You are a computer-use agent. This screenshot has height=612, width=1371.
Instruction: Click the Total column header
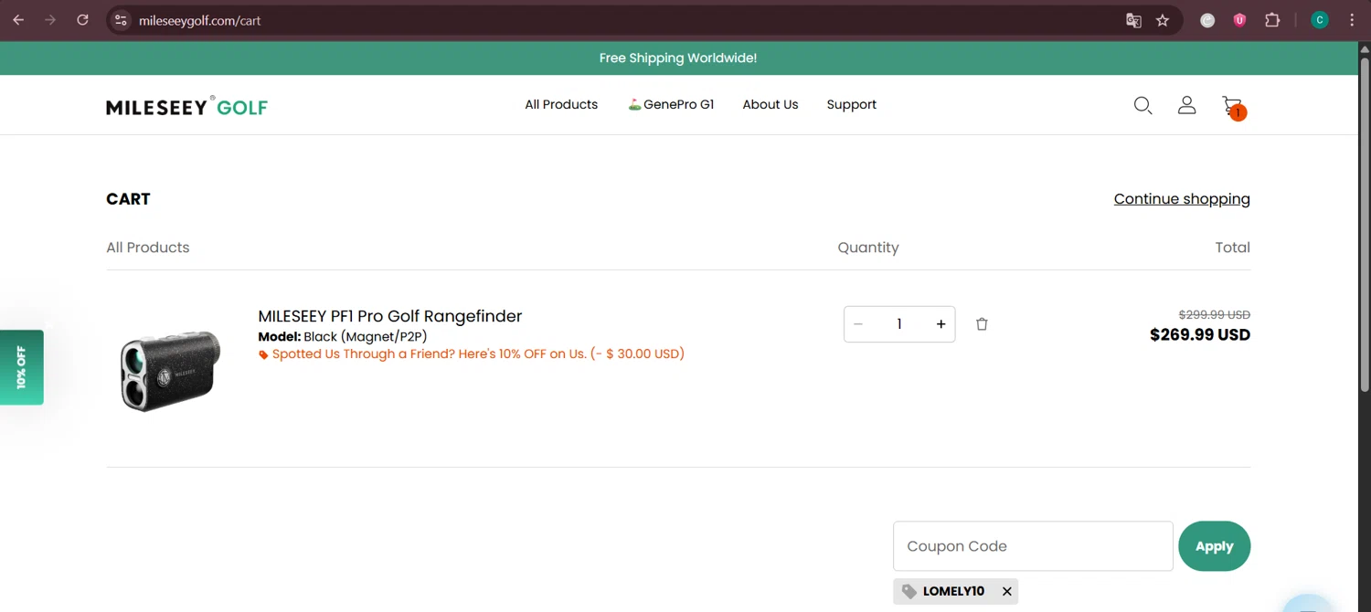point(1232,248)
